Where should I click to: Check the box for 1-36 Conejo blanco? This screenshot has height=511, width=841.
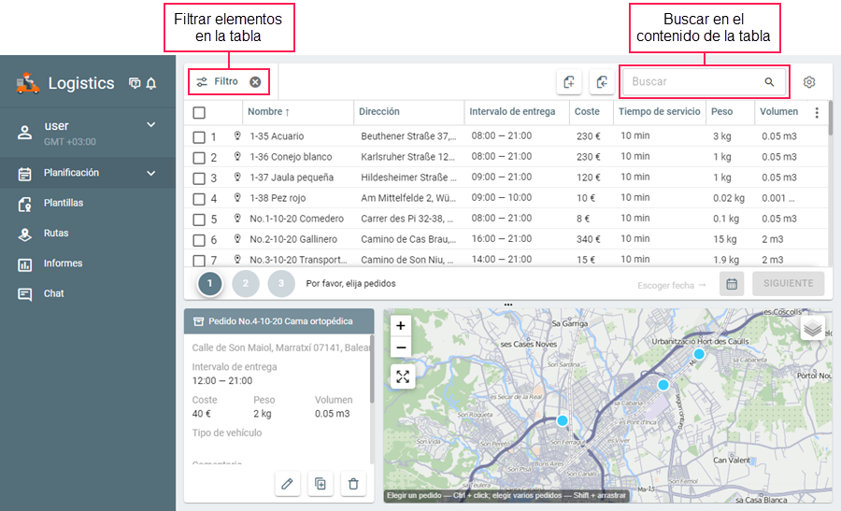199,158
